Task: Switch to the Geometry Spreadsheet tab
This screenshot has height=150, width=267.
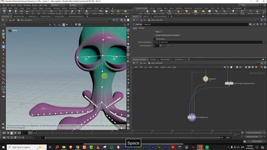Action: [x=76, y=16]
